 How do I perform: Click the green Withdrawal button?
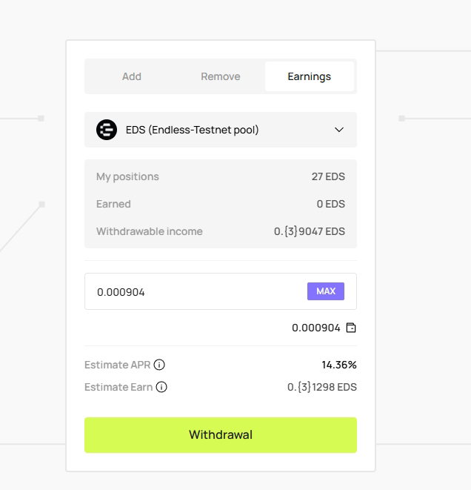coord(221,435)
